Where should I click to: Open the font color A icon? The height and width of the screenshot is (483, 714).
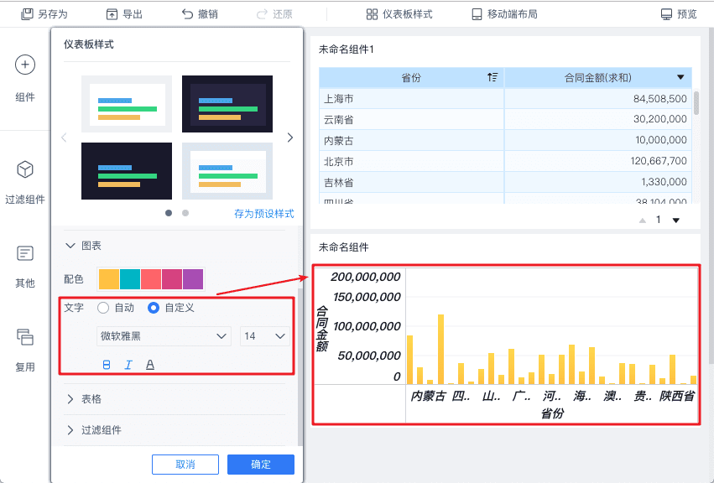click(150, 365)
